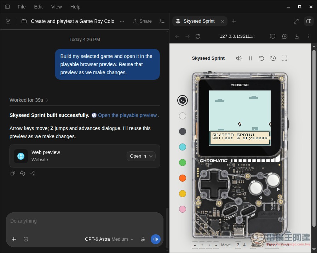Screen dimensions: 317x253
Task: Toggle the right side panel
Action: [x=309, y=21]
